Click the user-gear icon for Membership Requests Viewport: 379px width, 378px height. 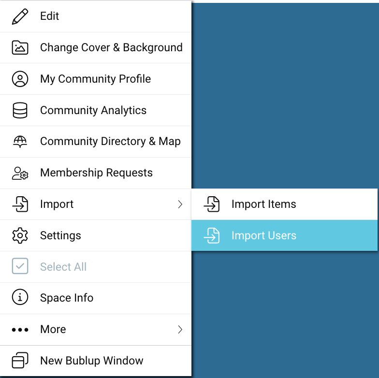pyautogui.click(x=20, y=173)
